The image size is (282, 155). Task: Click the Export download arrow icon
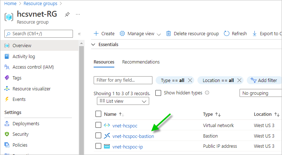click(254, 33)
